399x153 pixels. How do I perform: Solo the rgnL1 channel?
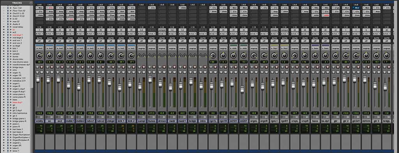click(272, 72)
